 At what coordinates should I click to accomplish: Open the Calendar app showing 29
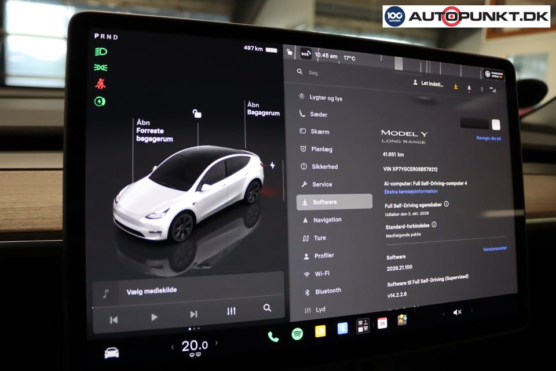click(x=382, y=323)
